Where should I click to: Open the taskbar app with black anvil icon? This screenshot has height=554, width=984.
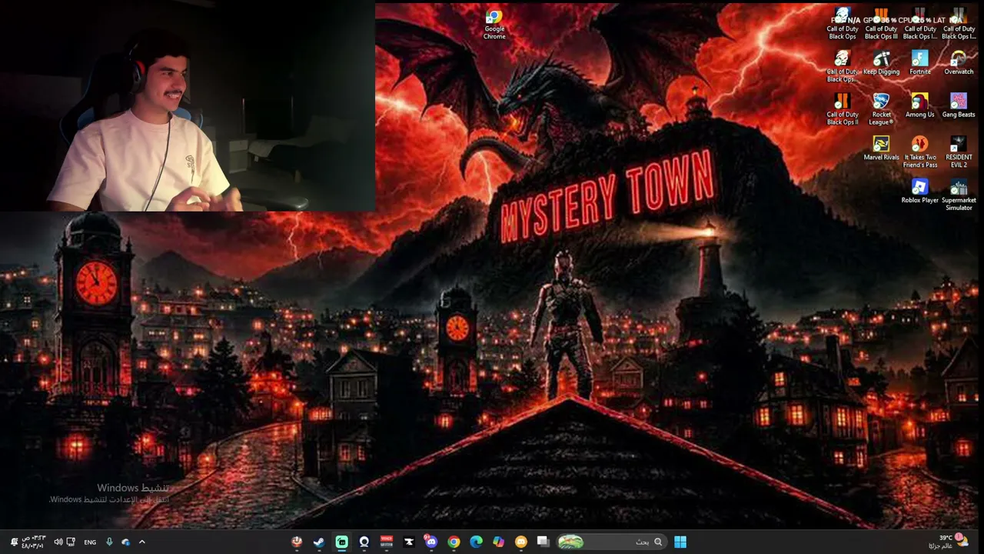409,542
